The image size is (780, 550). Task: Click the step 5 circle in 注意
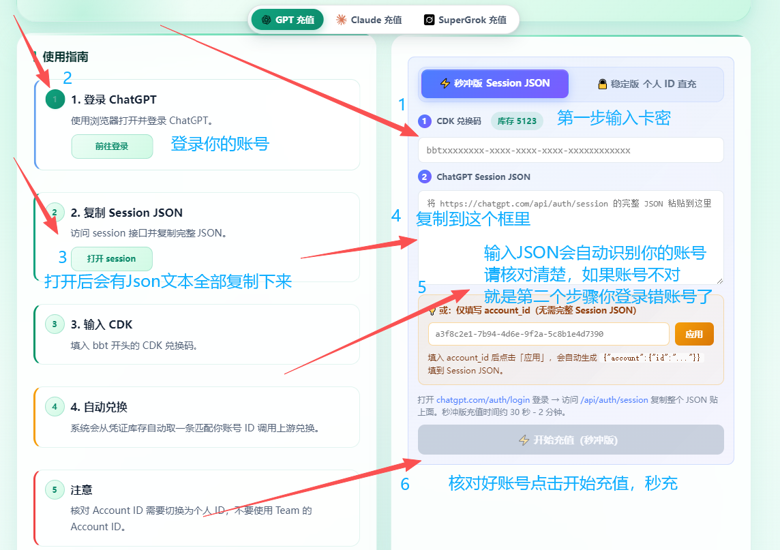tap(55, 489)
